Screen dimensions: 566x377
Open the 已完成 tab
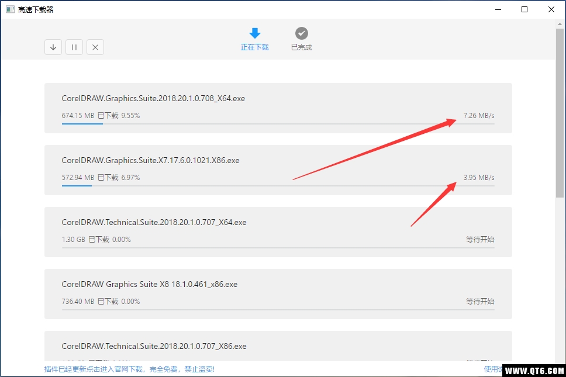pyautogui.click(x=301, y=39)
